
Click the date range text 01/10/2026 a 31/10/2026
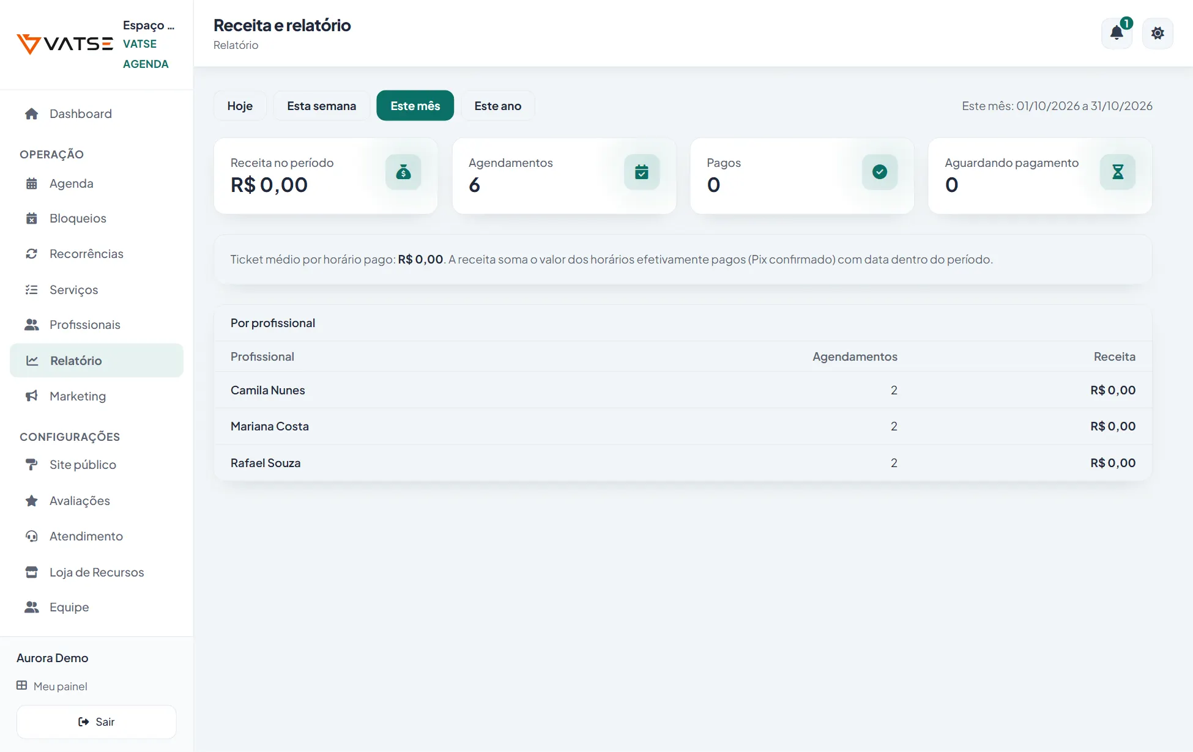click(1084, 106)
